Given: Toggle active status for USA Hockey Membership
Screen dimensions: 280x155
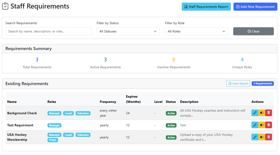Looking at the screenshot, I should (x=262, y=137).
